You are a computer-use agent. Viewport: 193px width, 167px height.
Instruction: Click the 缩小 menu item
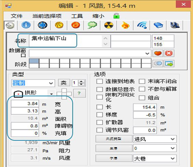[x=98, y=16]
